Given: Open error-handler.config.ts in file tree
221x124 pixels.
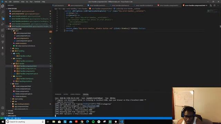Looking at the screenshot, I should tap(24, 56).
